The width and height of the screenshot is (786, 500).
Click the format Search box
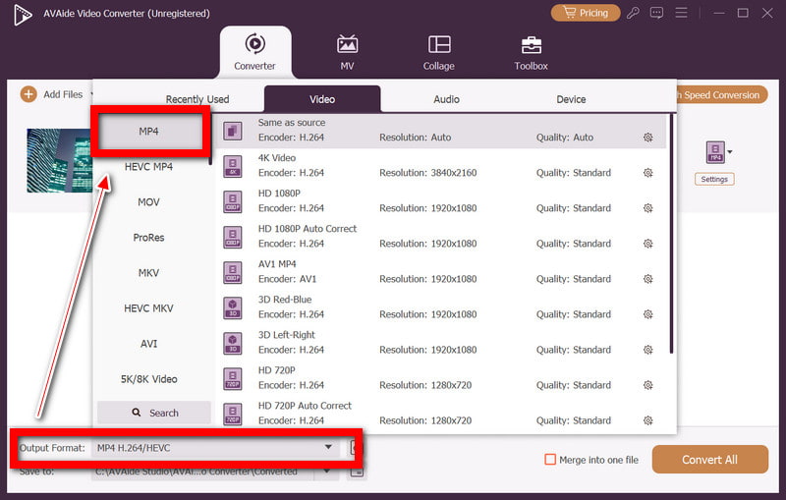tap(154, 413)
